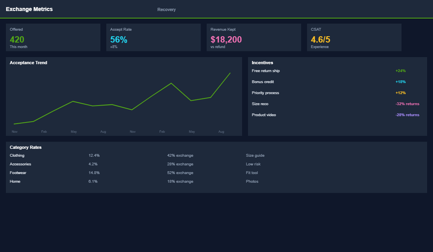This screenshot has height=252, width=433.
Task: Click the Product video incentive row
Action: point(264,115)
